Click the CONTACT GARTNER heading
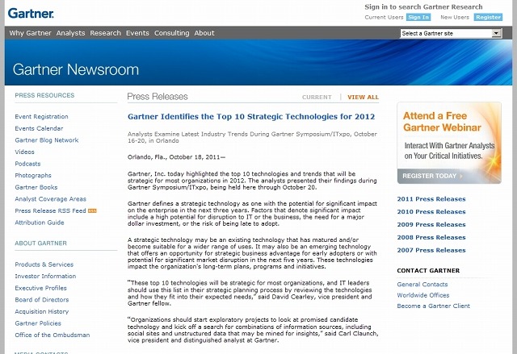 click(428, 270)
